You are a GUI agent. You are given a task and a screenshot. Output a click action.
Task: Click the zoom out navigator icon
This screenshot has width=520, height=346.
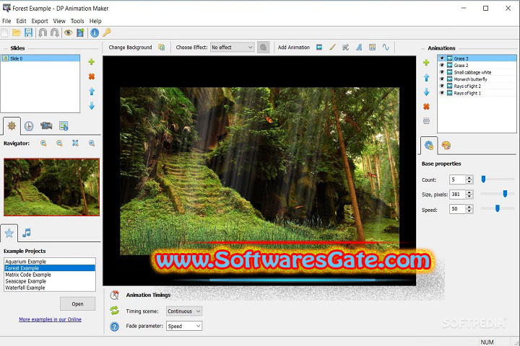pyautogui.click(x=59, y=143)
